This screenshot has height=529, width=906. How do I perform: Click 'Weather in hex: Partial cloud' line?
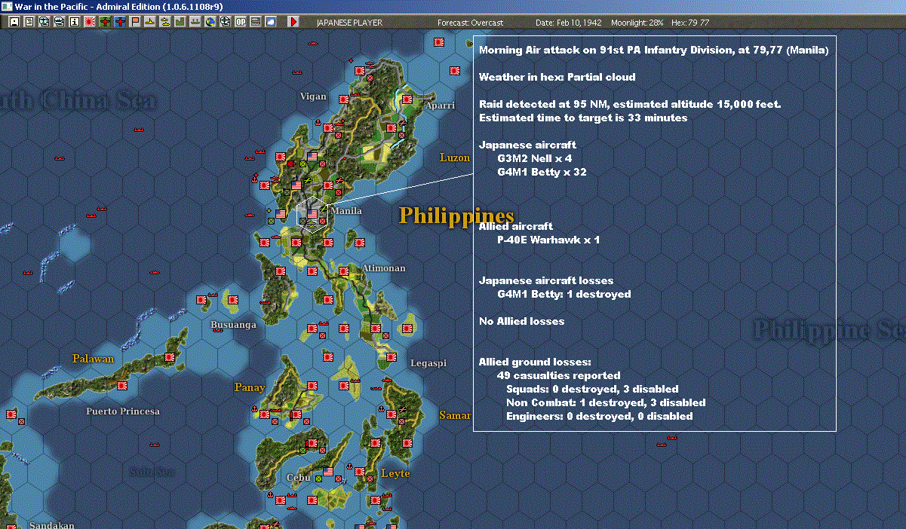(557, 77)
